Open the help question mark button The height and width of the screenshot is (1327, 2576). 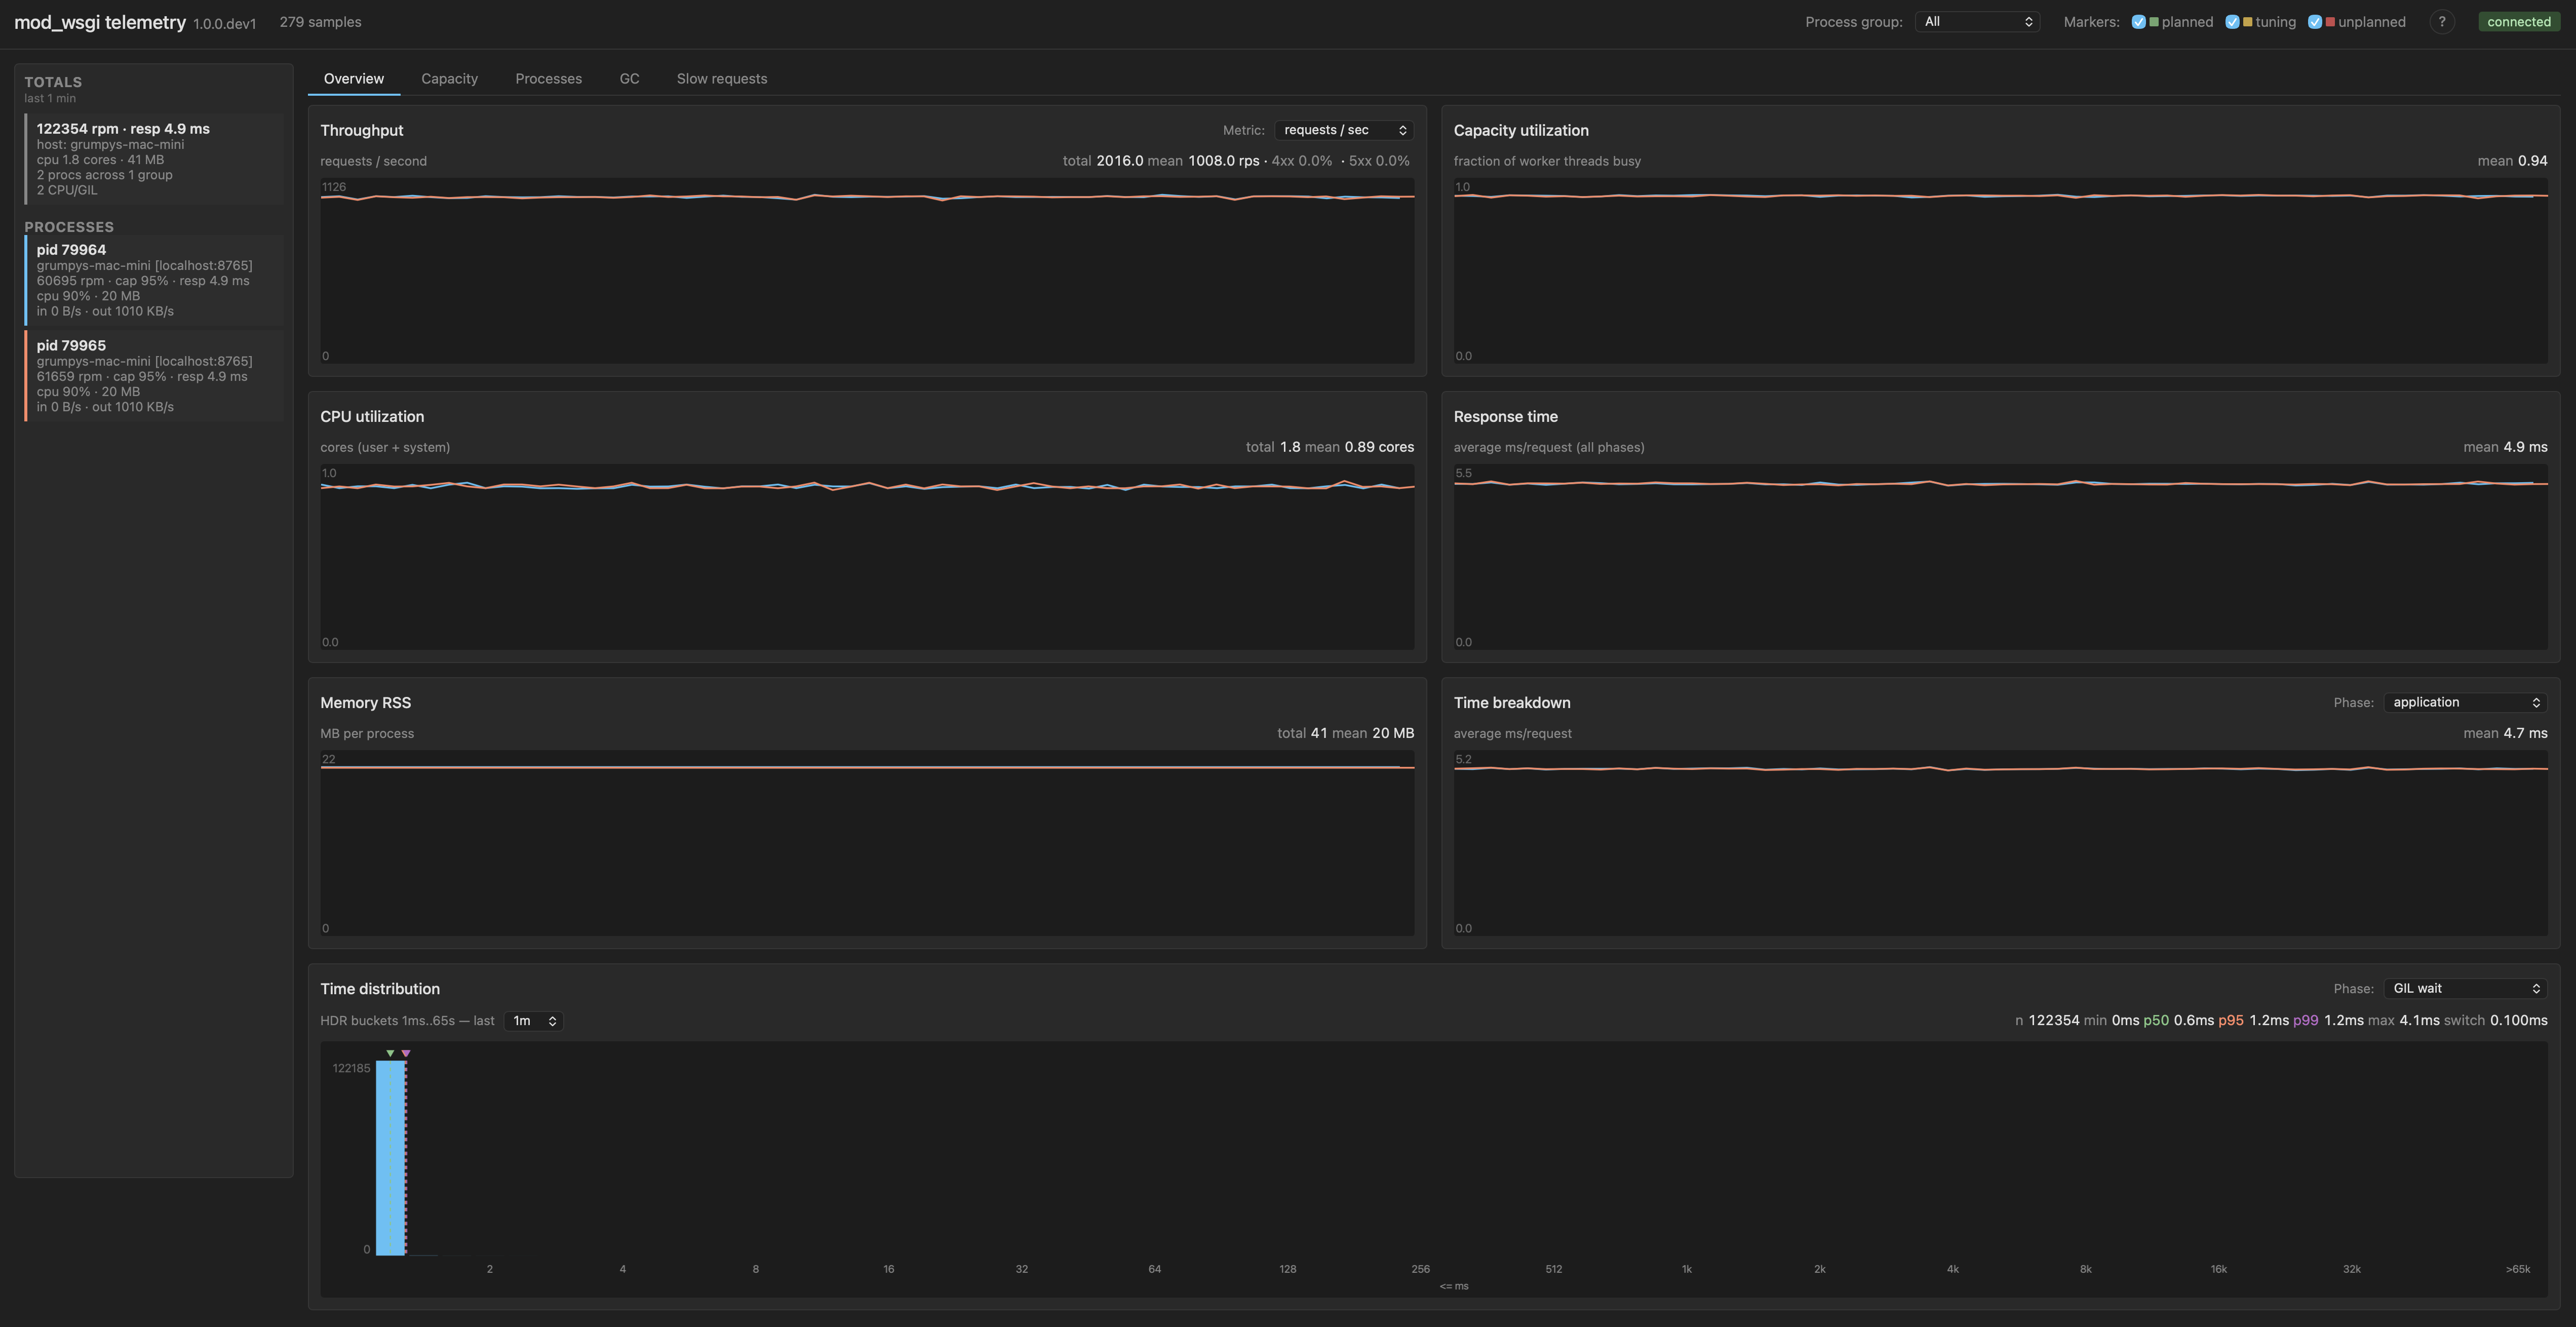click(2442, 22)
